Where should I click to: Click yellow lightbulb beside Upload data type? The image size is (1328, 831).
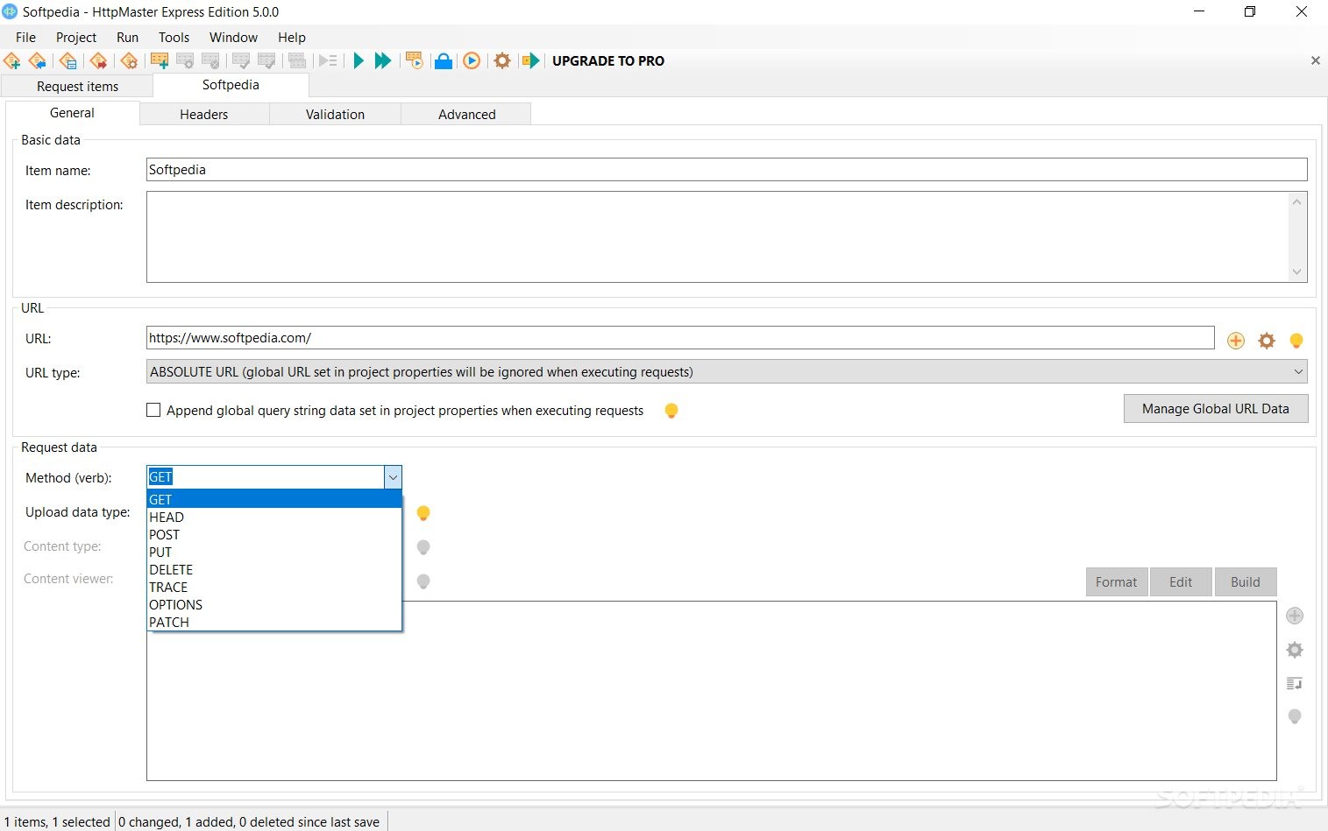coord(423,514)
